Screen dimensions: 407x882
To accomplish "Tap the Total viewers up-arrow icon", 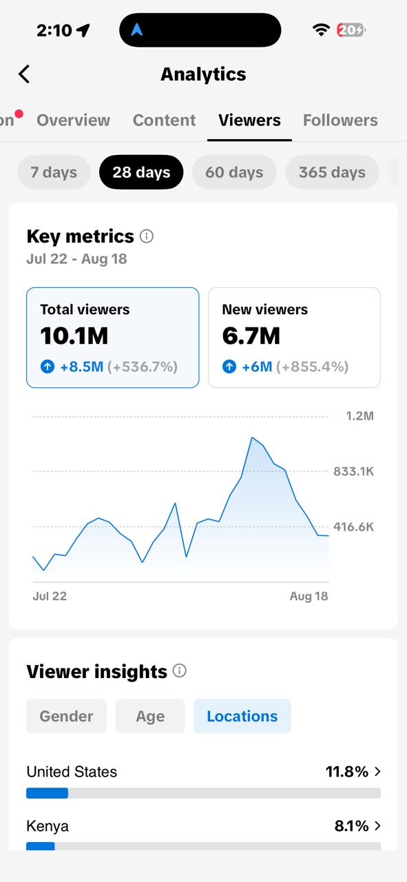I will coord(47,367).
